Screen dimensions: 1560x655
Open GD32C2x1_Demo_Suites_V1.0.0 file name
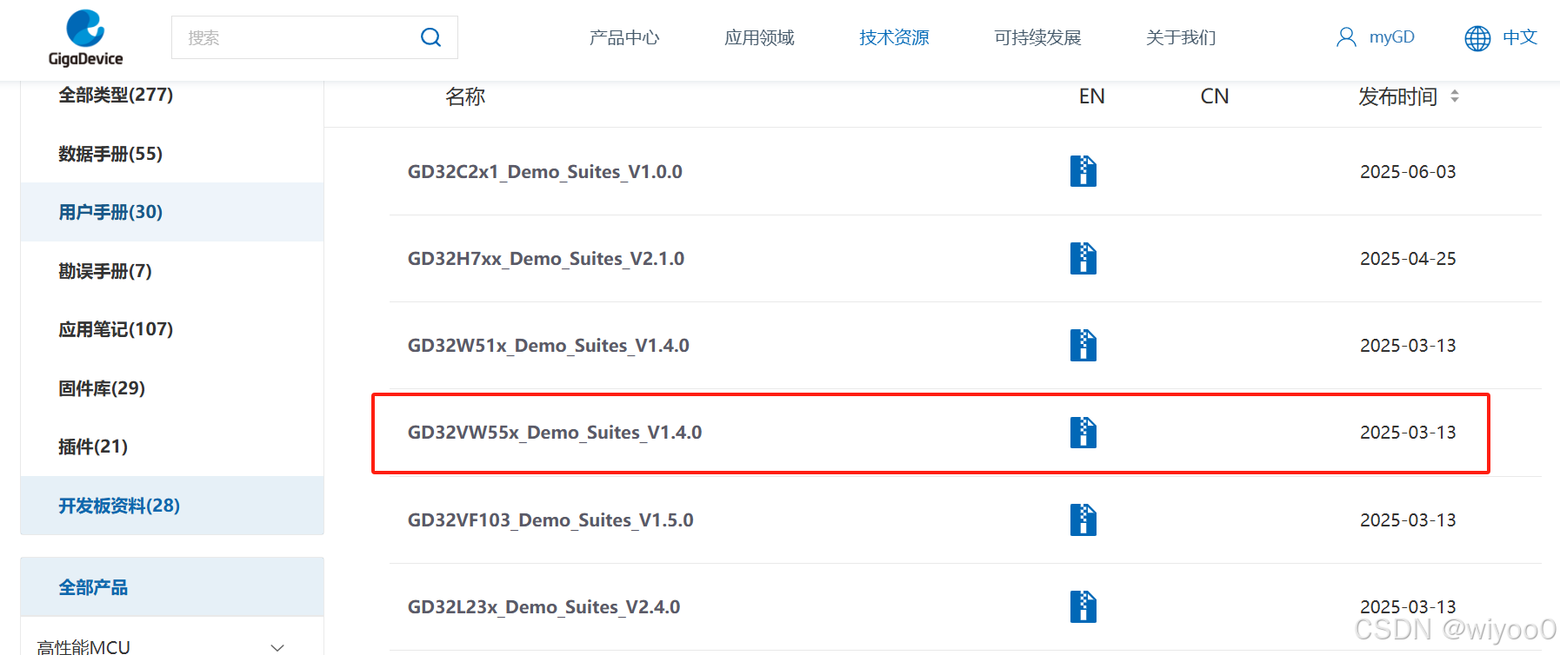(545, 172)
